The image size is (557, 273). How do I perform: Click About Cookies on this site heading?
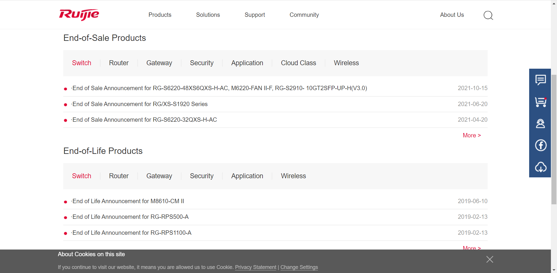pos(91,254)
